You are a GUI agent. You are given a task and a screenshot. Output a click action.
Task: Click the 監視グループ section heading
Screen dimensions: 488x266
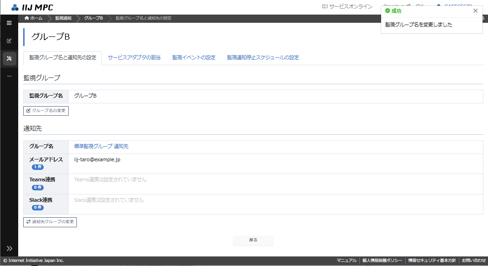click(42, 77)
